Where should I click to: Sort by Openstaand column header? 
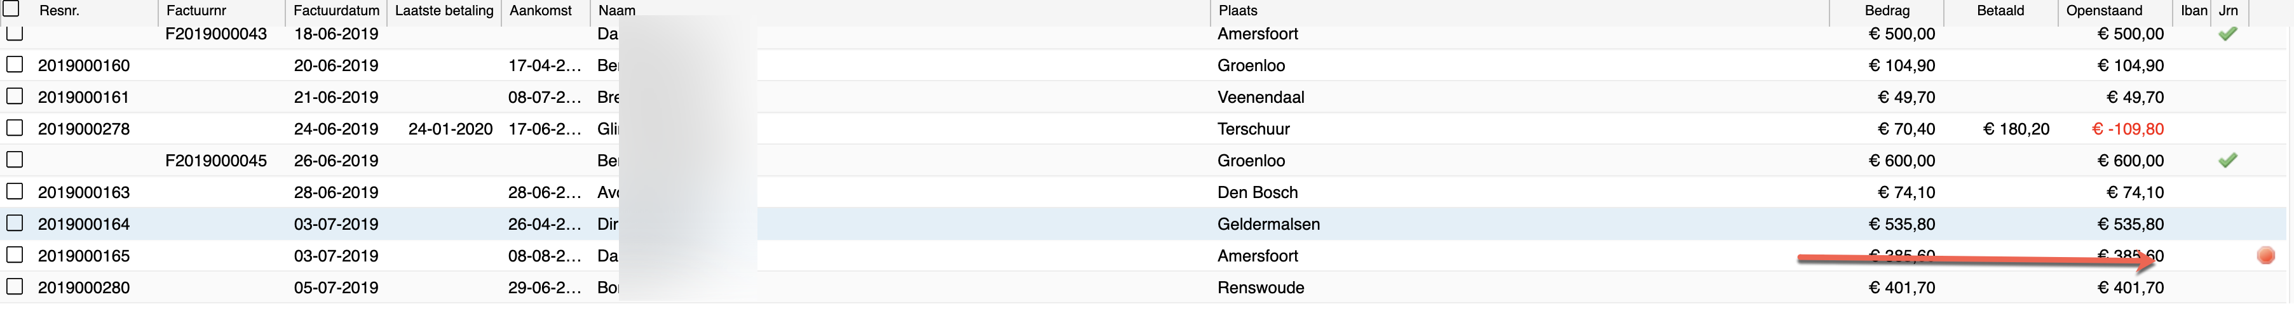click(2103, 11)
